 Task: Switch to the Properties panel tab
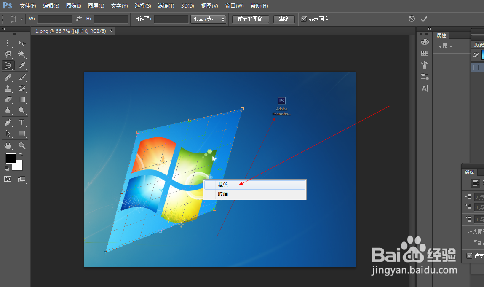pos(441,35)
